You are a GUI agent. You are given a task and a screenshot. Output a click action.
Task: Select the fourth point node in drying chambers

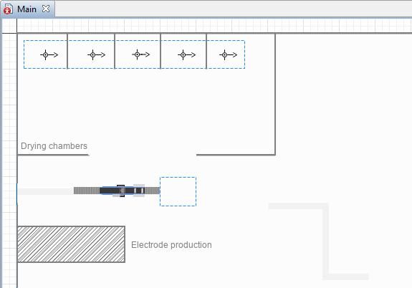183,54
